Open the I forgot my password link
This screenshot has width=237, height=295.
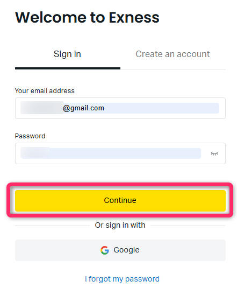click(122, 279)
